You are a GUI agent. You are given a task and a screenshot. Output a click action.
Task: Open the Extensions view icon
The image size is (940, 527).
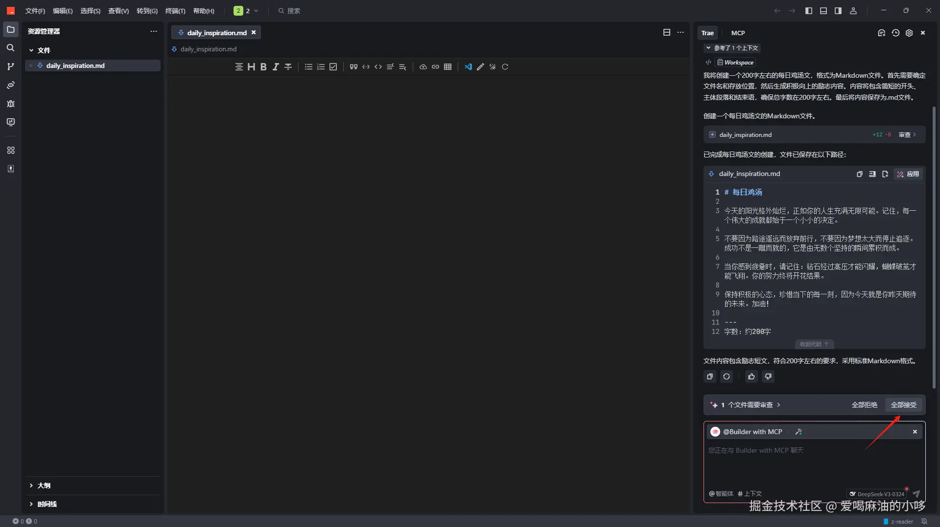point(10,151)
